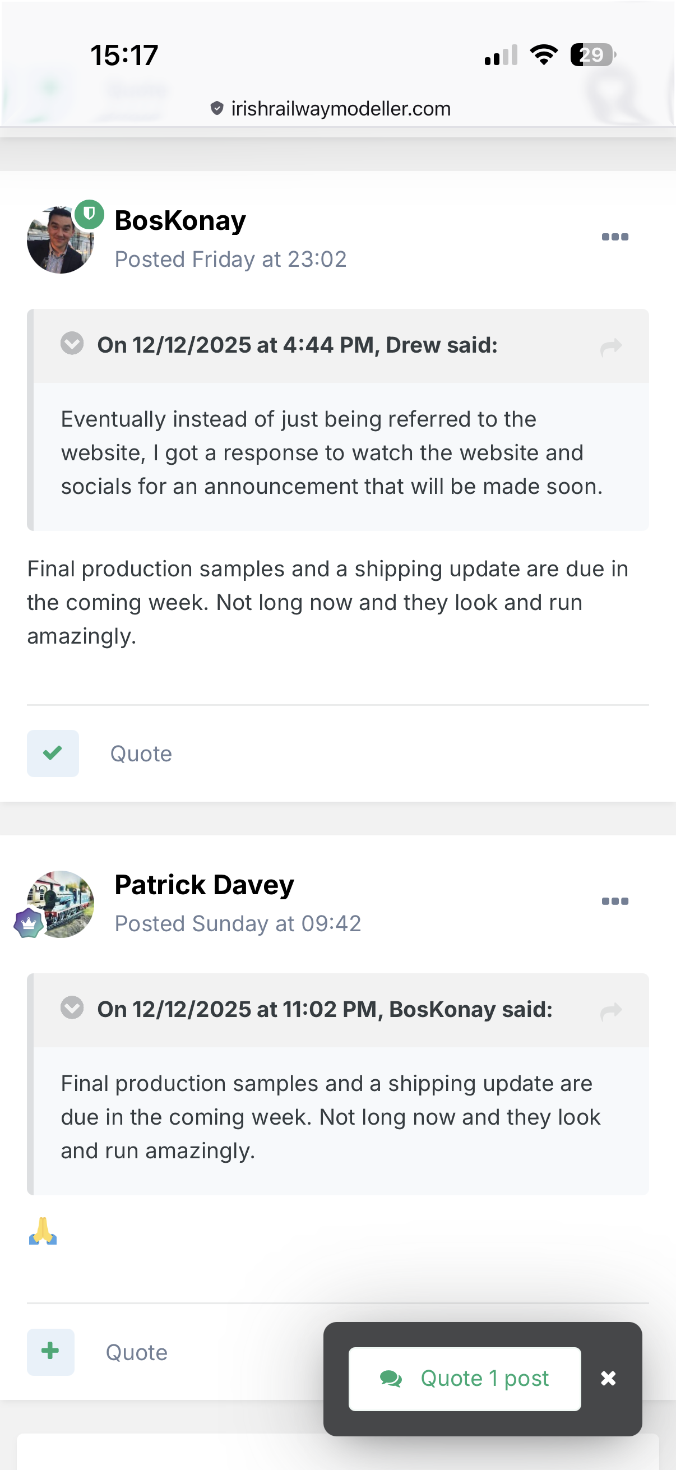Image resolution: width=676 pixels, height=1470 pixels.
Task: Collapse BosKonay's quoted message
Action: tap(72, 1008)
